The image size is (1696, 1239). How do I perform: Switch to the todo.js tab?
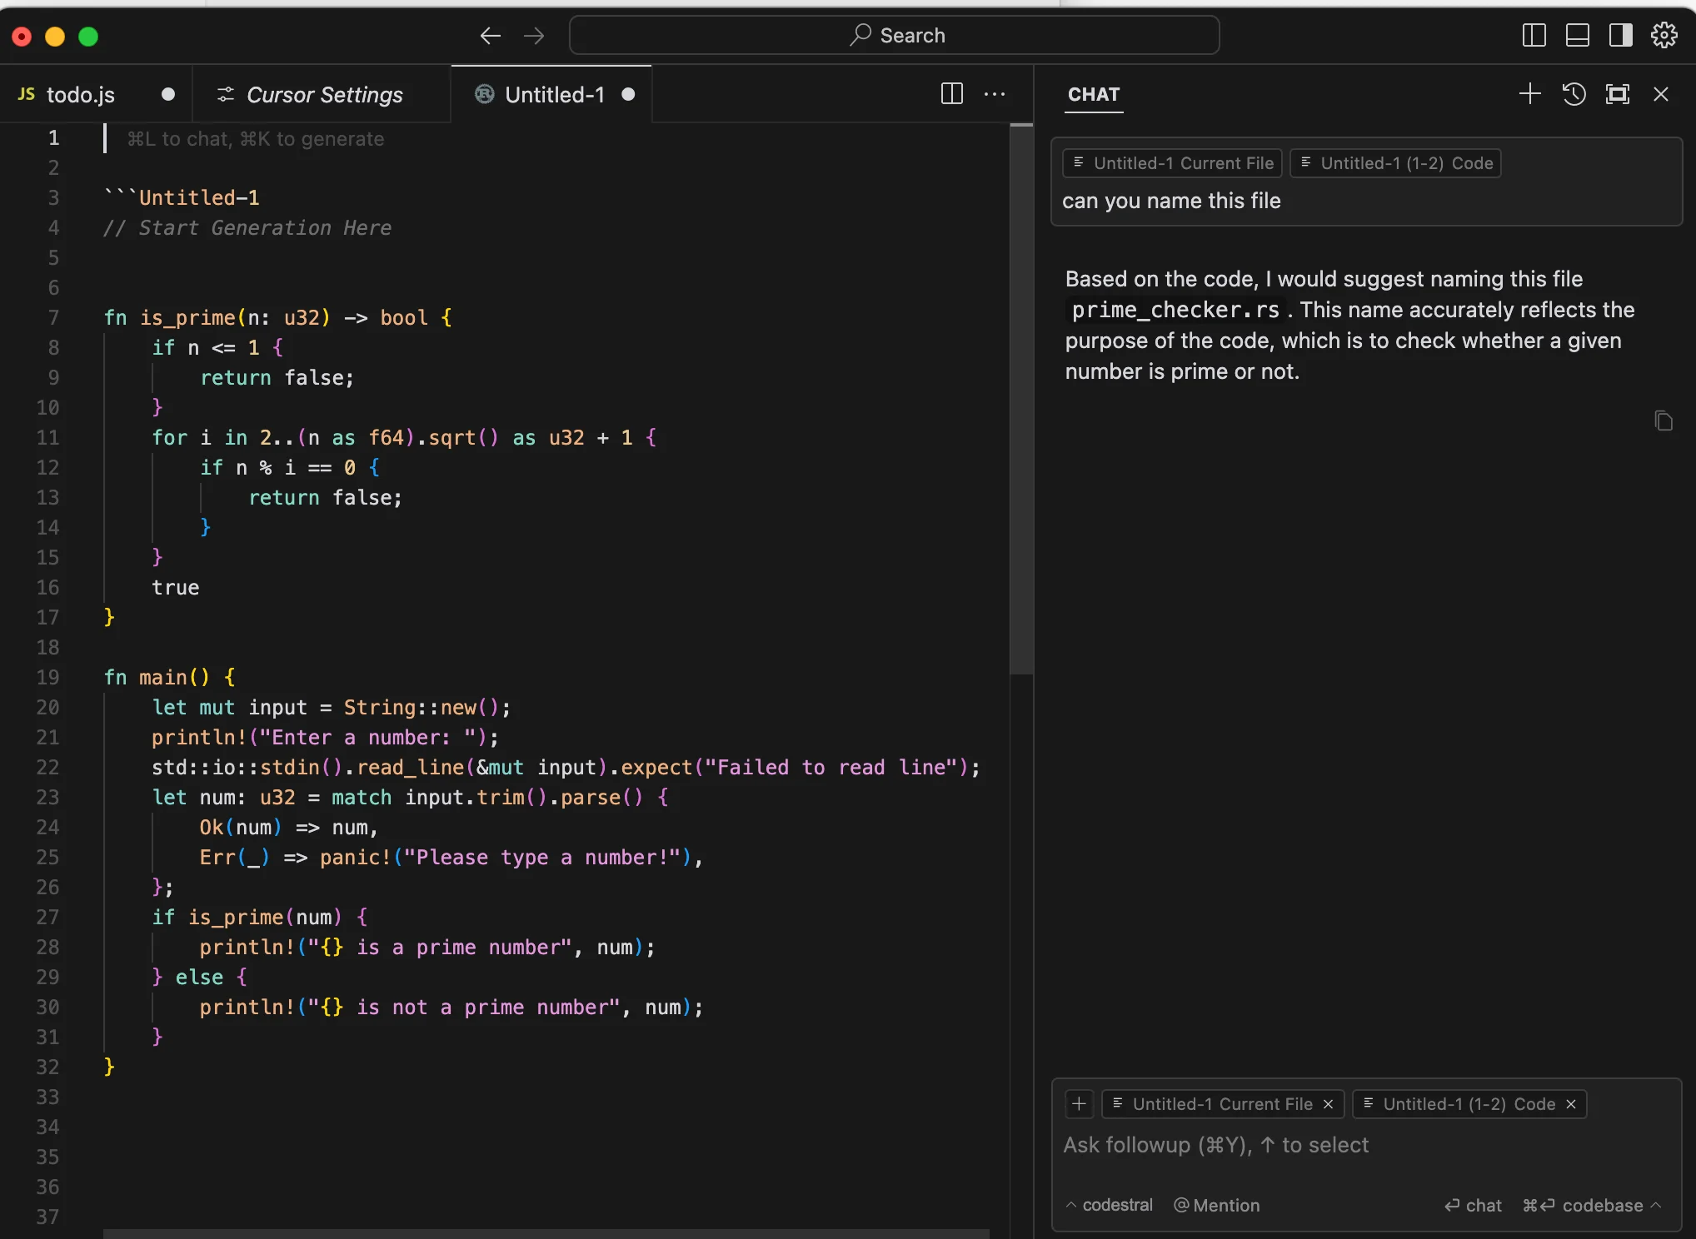(x=82, y=93)
